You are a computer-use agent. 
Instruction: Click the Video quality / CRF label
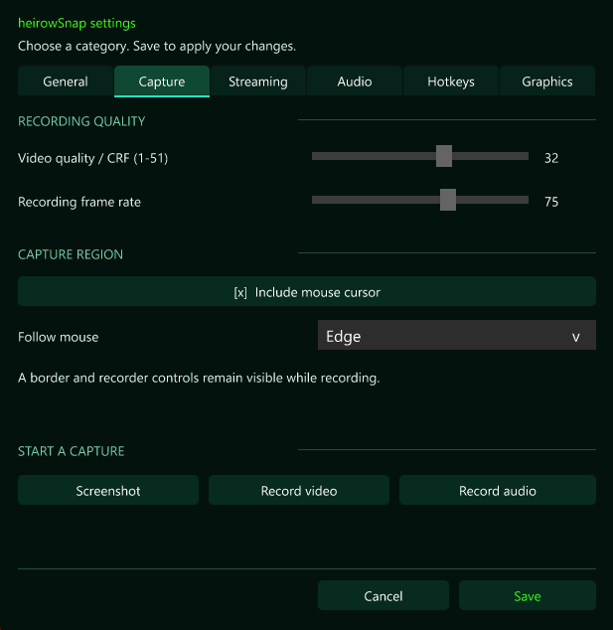92,158
